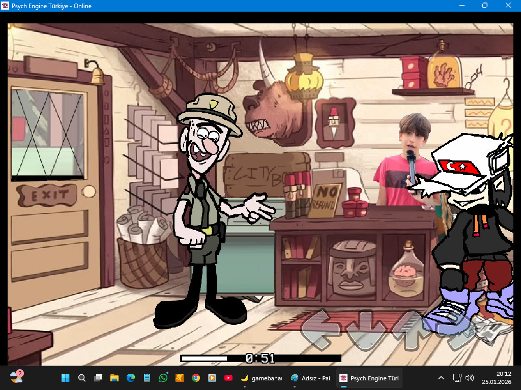
Task: Click the boy holding the microphone
Action: coord(407,159)
